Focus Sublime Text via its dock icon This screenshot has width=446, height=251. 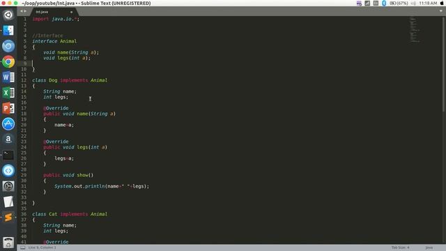pyautogui.click(x=8, y=218)
